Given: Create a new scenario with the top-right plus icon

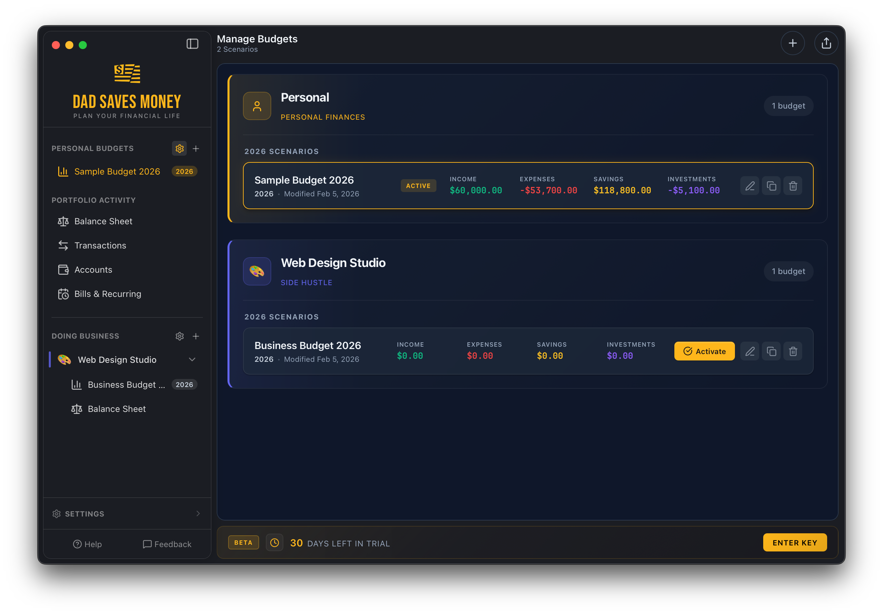Looking at the screenshot, I should 793,43.
